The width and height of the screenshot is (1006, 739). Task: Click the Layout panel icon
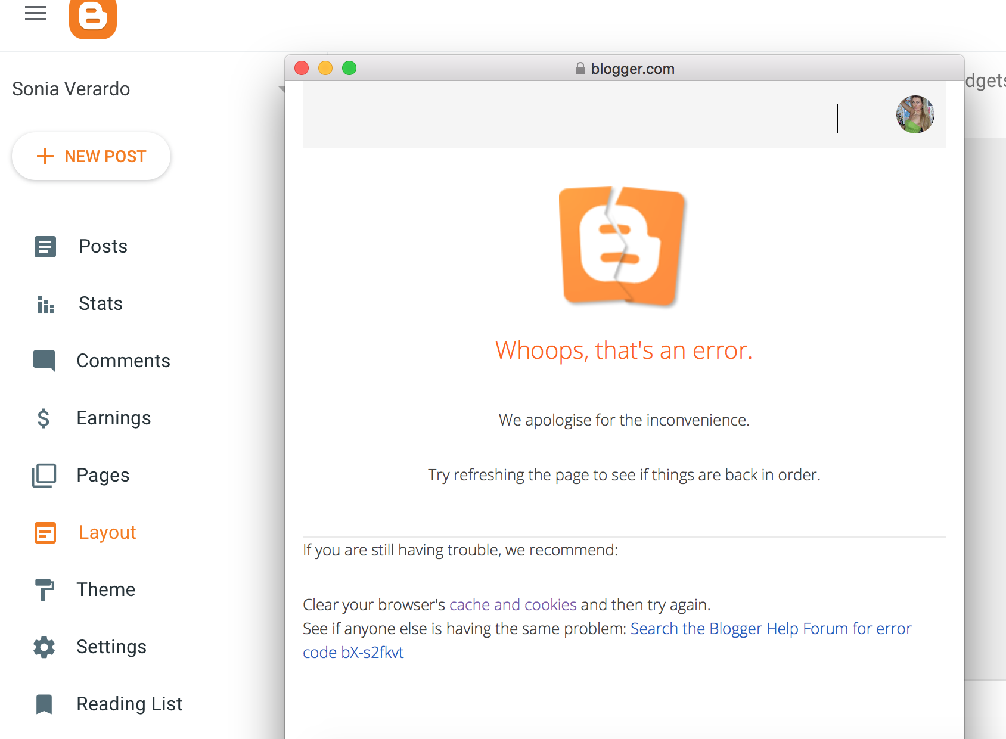coord(45,533)
